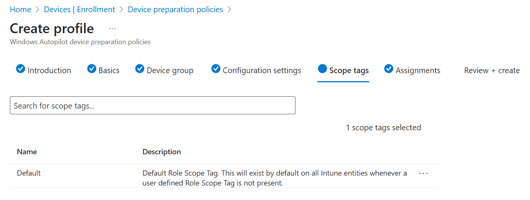
Task: Open the Device group step label
Action: [170, 70]
